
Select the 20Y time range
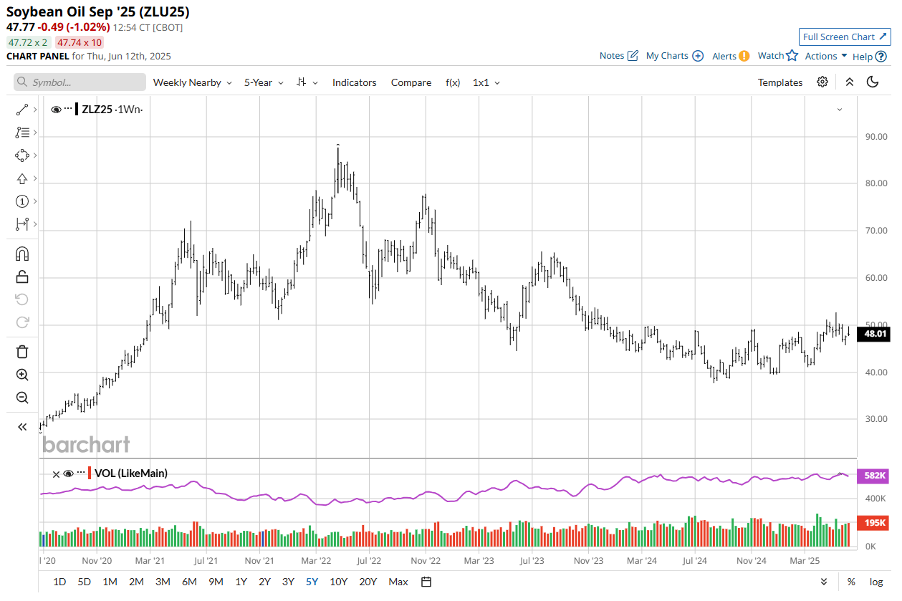pos(368,582)
